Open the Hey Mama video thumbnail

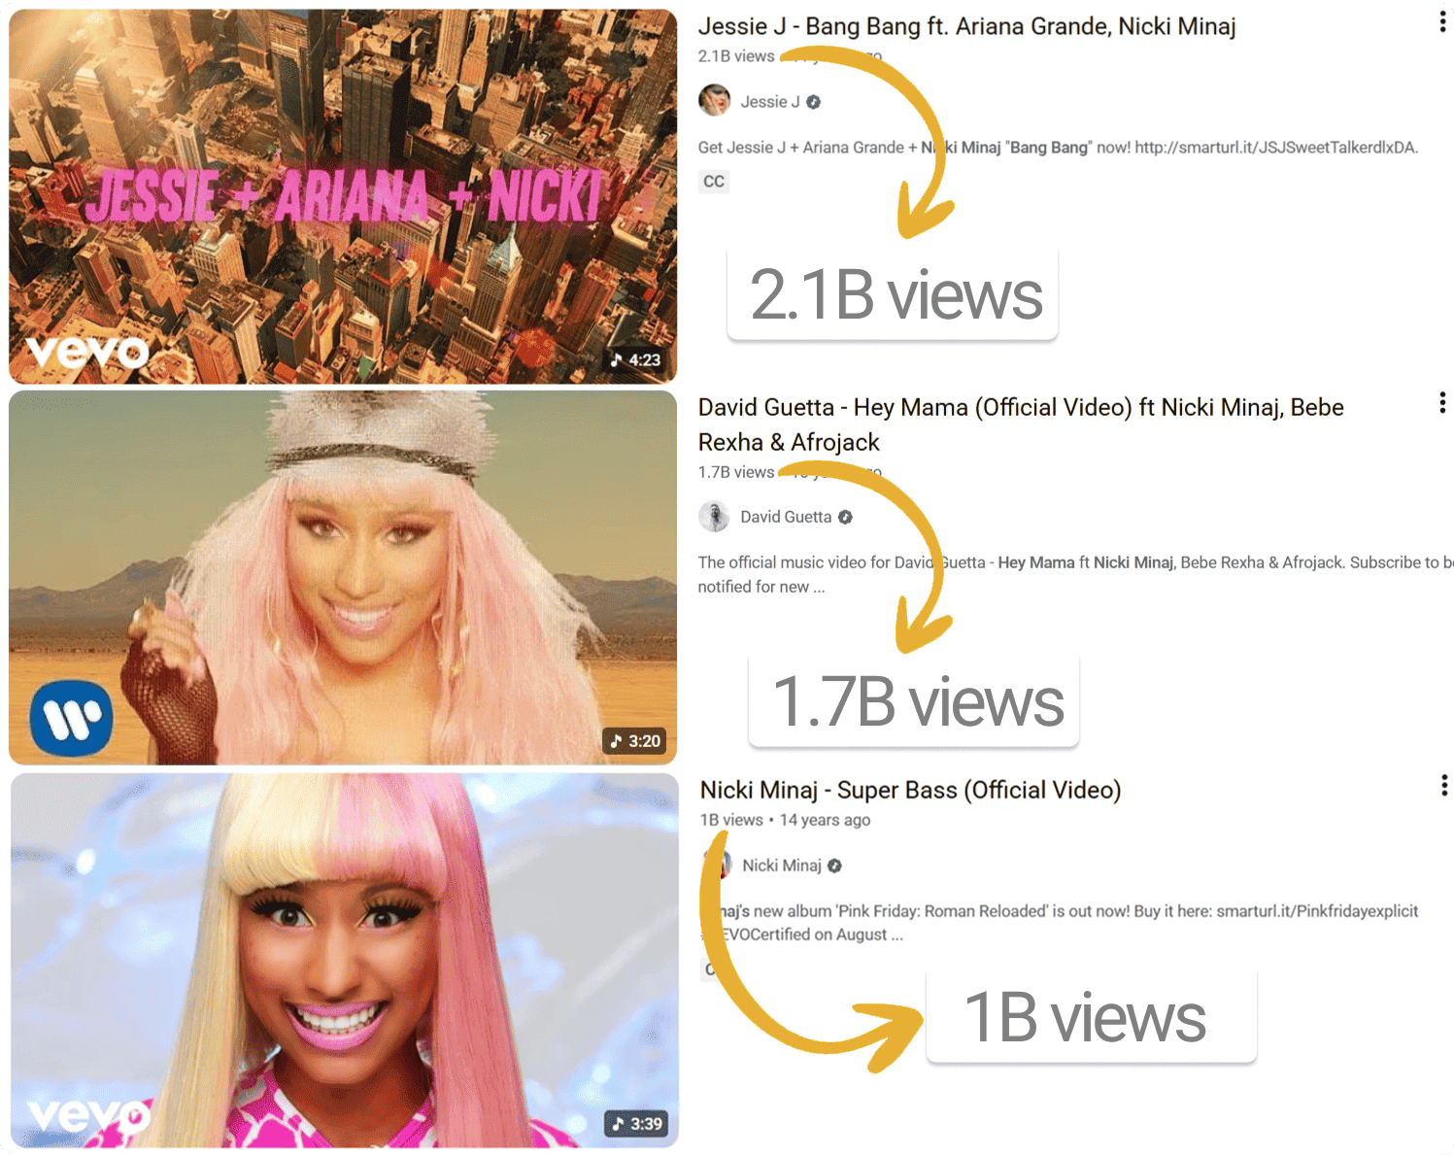click(x=343, y=578)
